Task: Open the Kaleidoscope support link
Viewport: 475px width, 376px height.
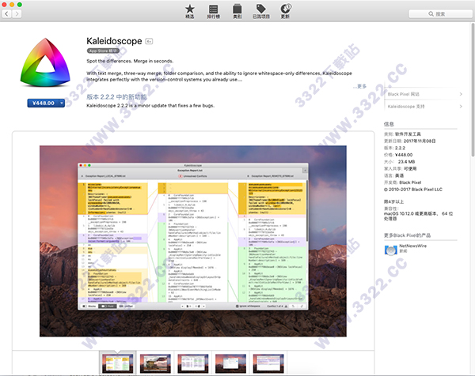Action: pos(406,107)
